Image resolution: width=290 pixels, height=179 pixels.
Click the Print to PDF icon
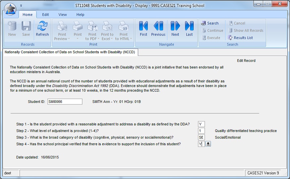pyautogui.click(x=92, y=26)
